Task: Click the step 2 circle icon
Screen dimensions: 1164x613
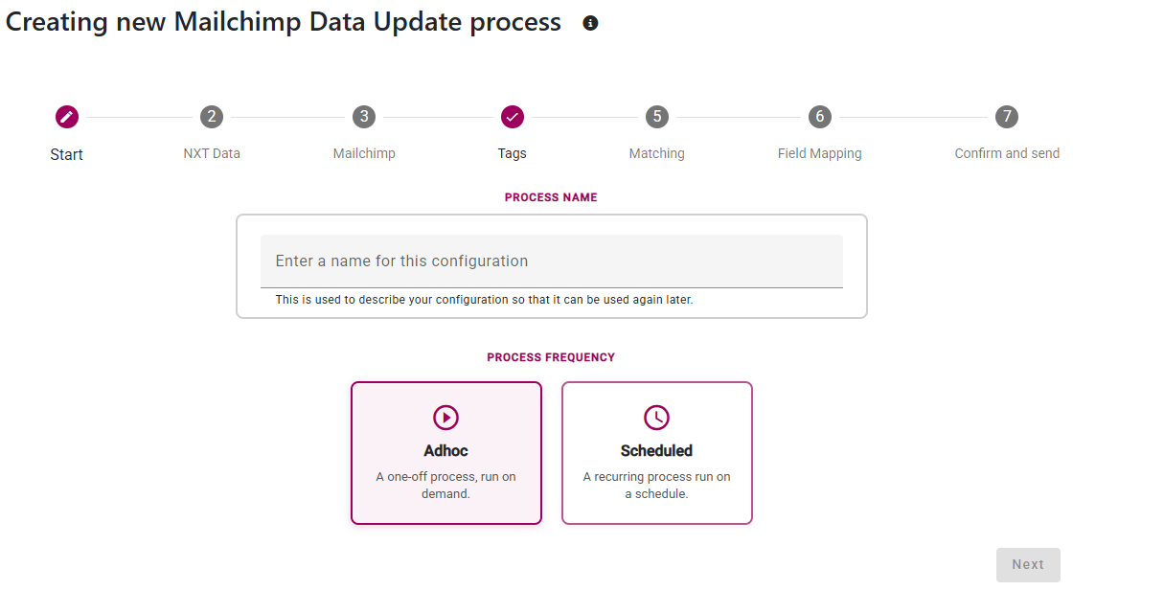Action: (x=212, y=117)
